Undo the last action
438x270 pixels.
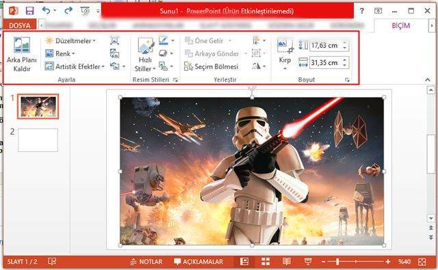[47, 11]
